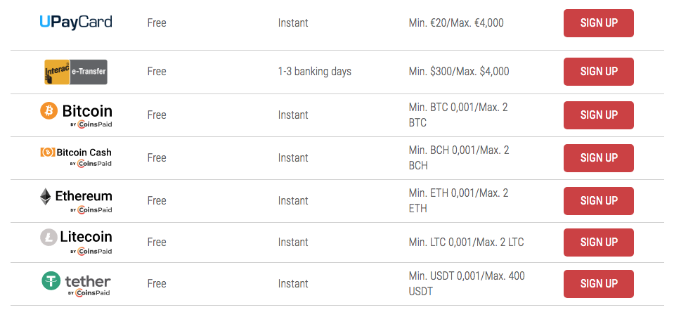Sign up with Ethereum
Screen dimensions: 674x317
[599, 201]
